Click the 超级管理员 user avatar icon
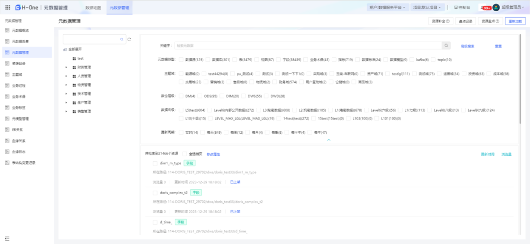The width and height of the screenshot is (530, 244). (x=496, y=7)
